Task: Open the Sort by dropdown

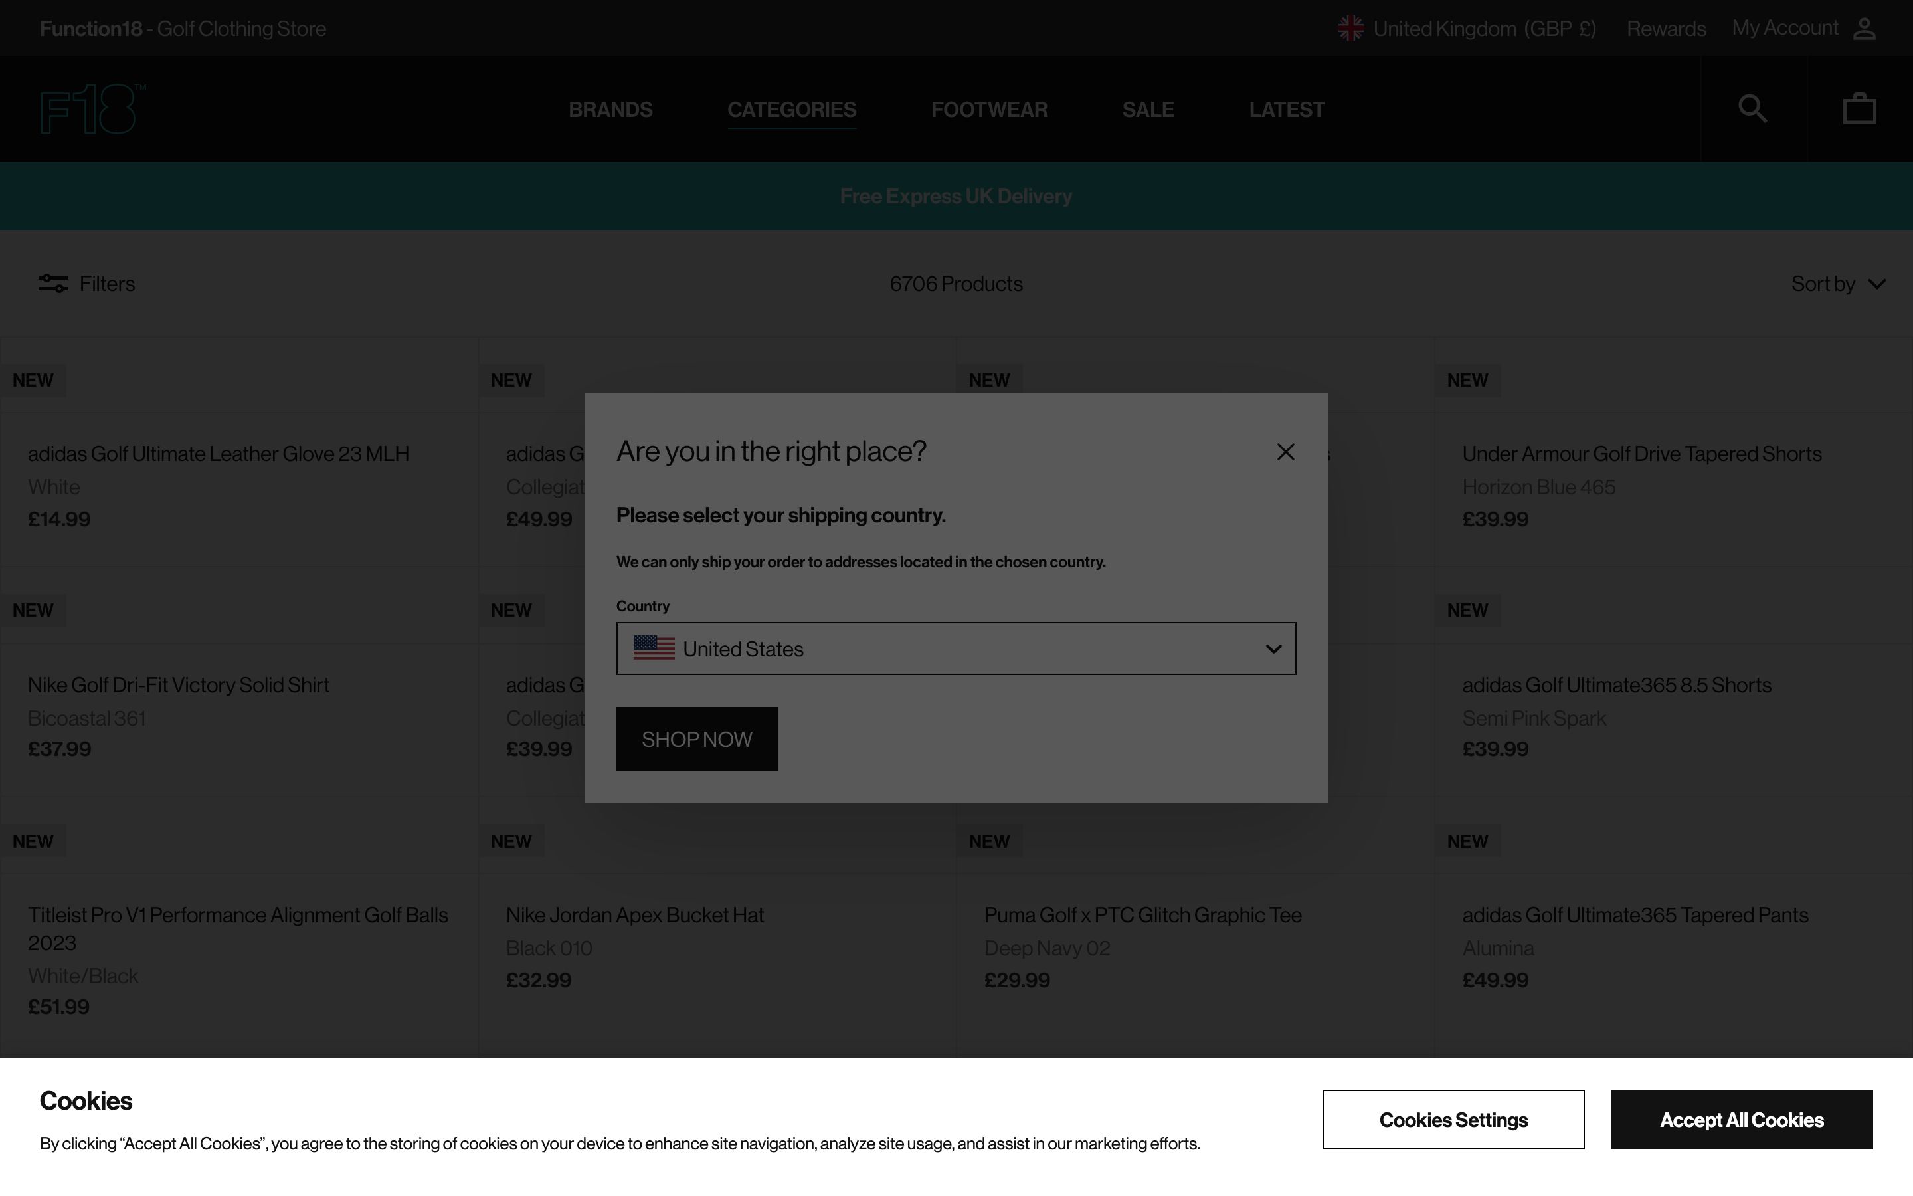Action: tap(1839, 284)
